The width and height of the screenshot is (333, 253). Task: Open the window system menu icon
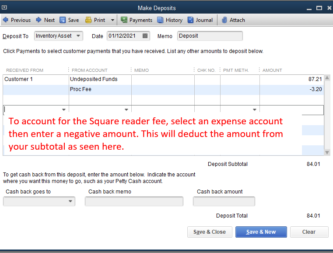pyautogui.click(x=4, y=7)
